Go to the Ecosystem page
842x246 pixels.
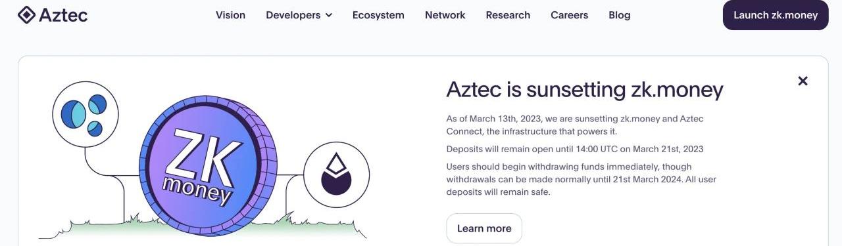click(378, 15)
